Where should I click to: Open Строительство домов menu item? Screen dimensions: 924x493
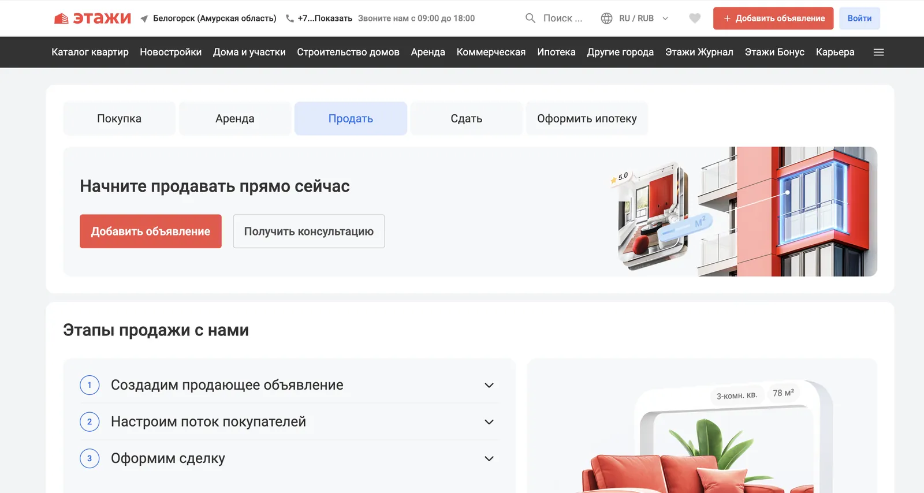(348, 52)
